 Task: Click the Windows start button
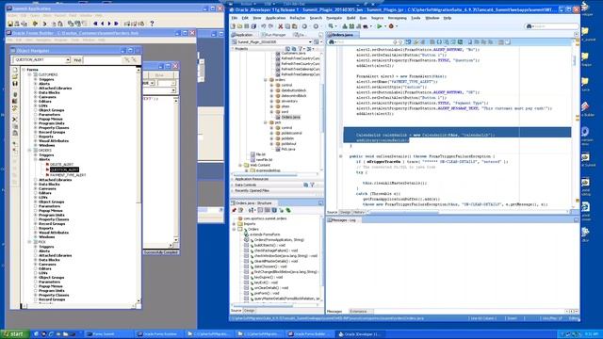[x=15, y=334]
